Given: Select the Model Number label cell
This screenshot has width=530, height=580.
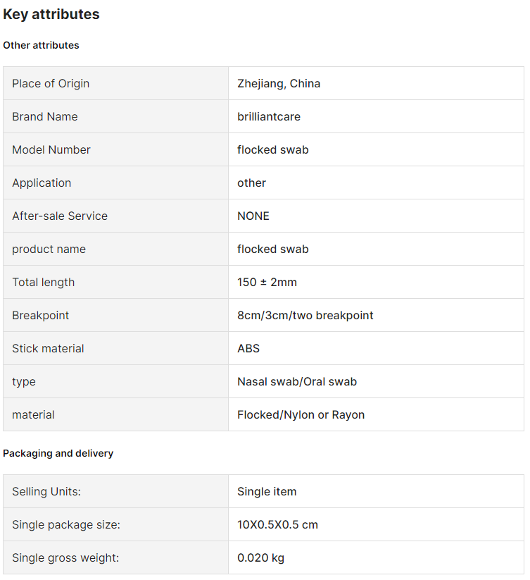Looking at the screenshot, I should tap(115, 149).
